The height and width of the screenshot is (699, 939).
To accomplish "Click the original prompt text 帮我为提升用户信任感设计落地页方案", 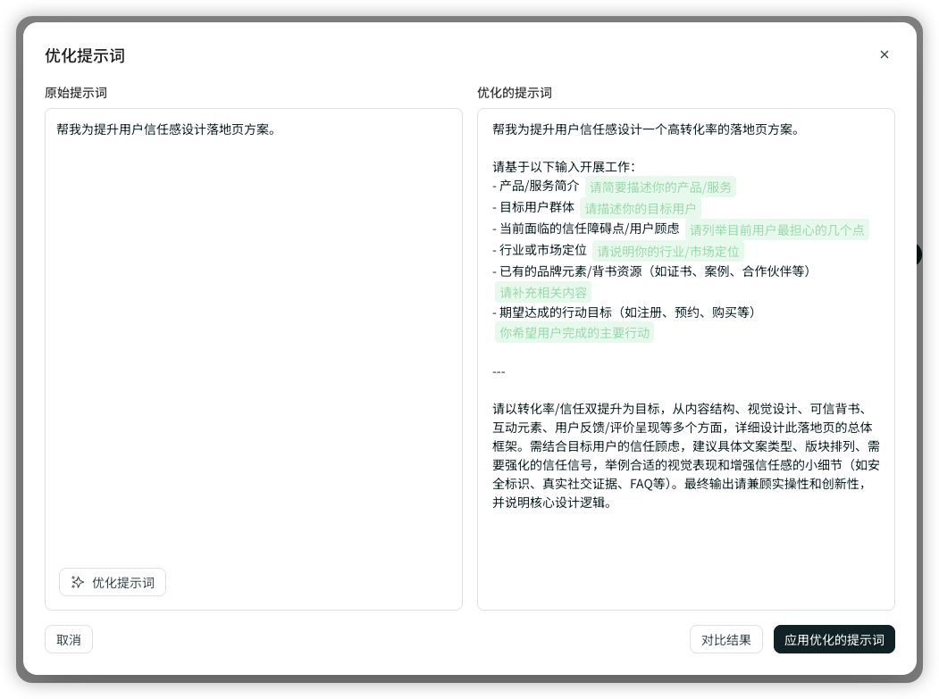I will (165, 129).
